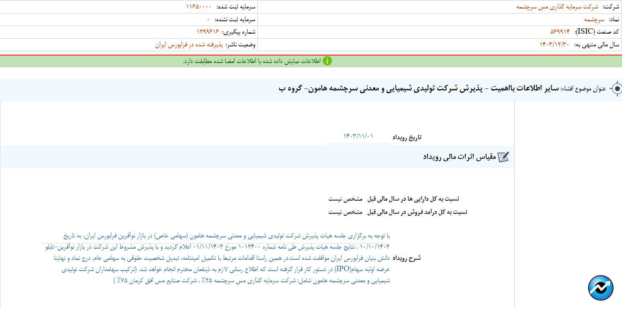This screenshot has width=622, height=309.
Task: Click label وضعیت ناشر:
Action: coord(241,44)
